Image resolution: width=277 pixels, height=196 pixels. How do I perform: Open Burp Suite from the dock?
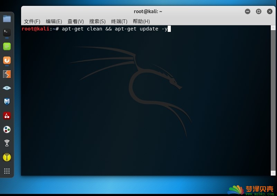click(x=7, y=74)
